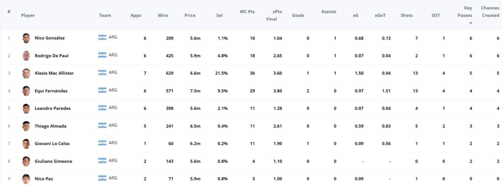The image size is (502, 186).
Task: Open Giuliano Simeone's player name link
Action: click(53, 161)
